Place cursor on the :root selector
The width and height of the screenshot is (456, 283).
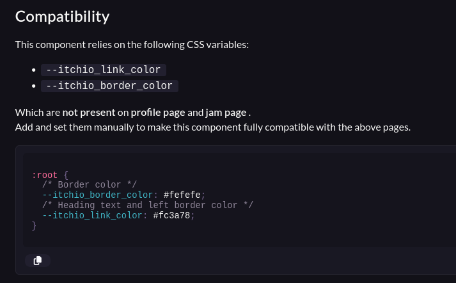(x=45, y=175)
